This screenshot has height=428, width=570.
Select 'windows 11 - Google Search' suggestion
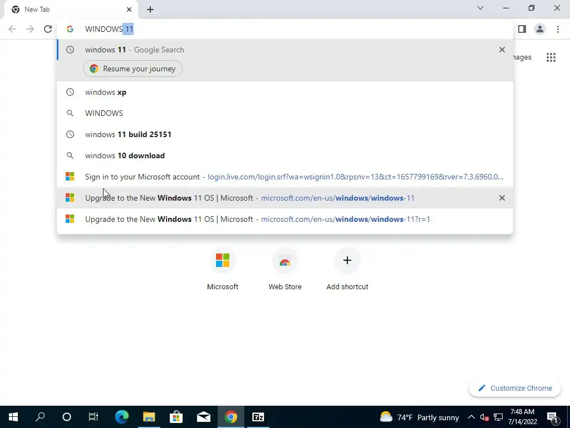285,50
